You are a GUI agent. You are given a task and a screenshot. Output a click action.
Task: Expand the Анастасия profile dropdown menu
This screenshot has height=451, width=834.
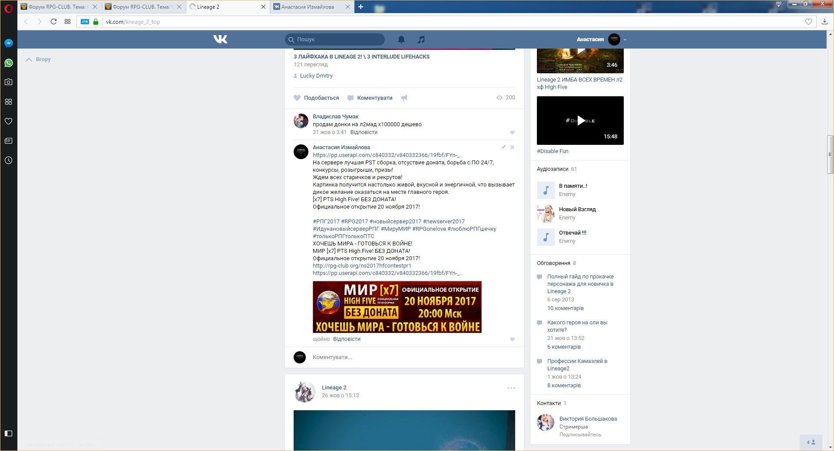[x=625, y=39]
